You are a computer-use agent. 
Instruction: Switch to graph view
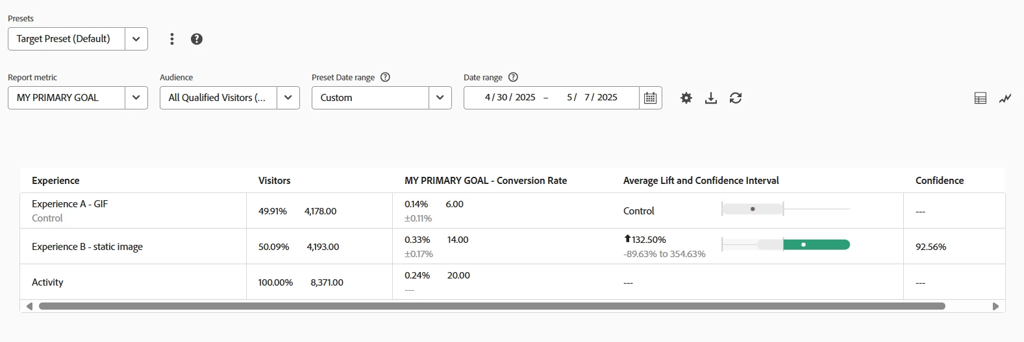pos(1005,98)
